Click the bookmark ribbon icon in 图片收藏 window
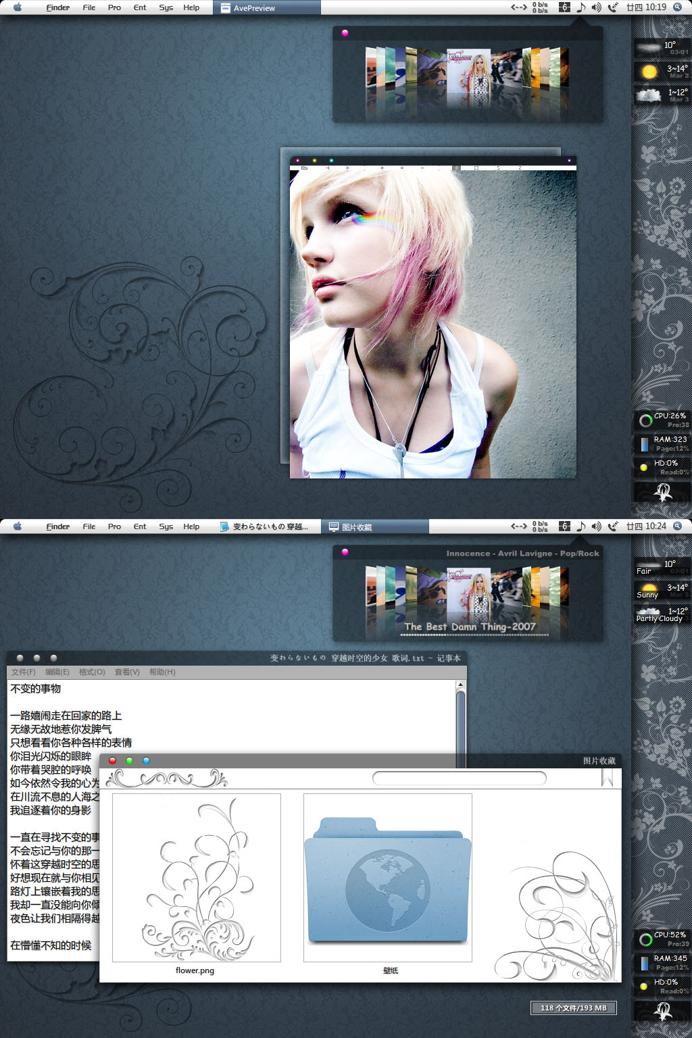 click(x=607, y=778)
